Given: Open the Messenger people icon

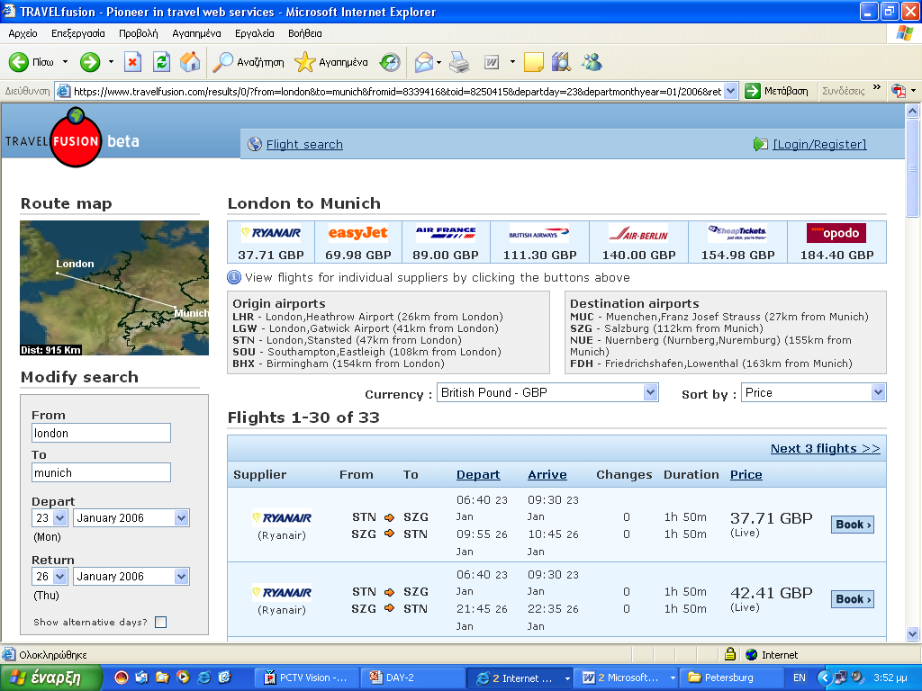Looking at the screenshot, I should point(592,62).
